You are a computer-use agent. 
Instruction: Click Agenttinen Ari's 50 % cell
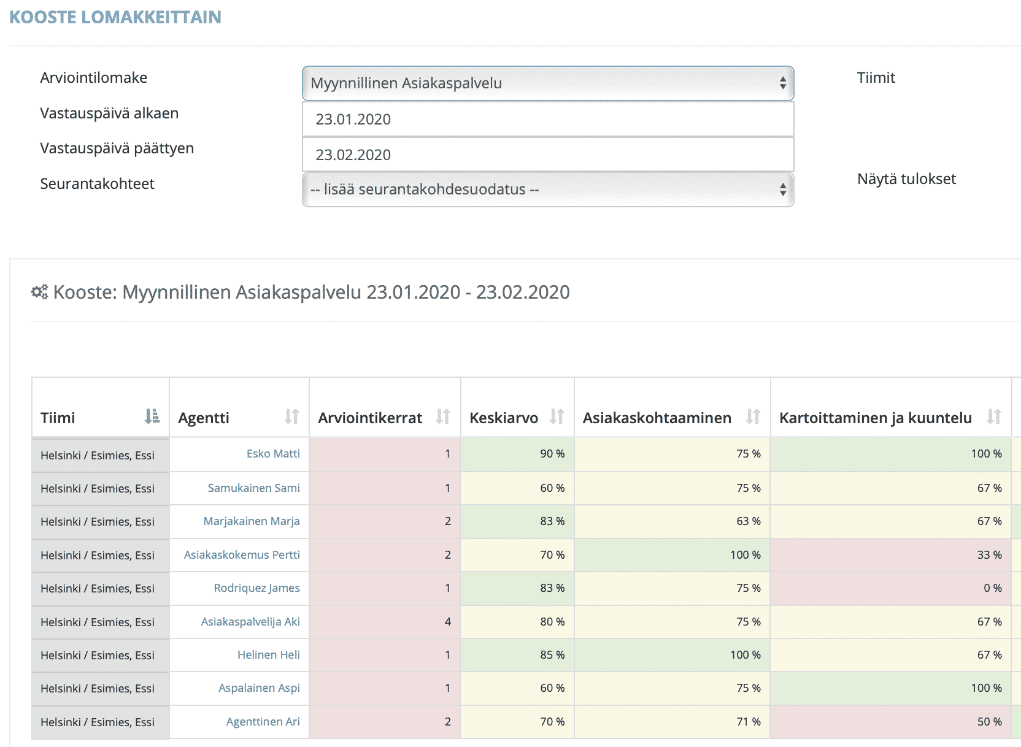coord(891,722)
